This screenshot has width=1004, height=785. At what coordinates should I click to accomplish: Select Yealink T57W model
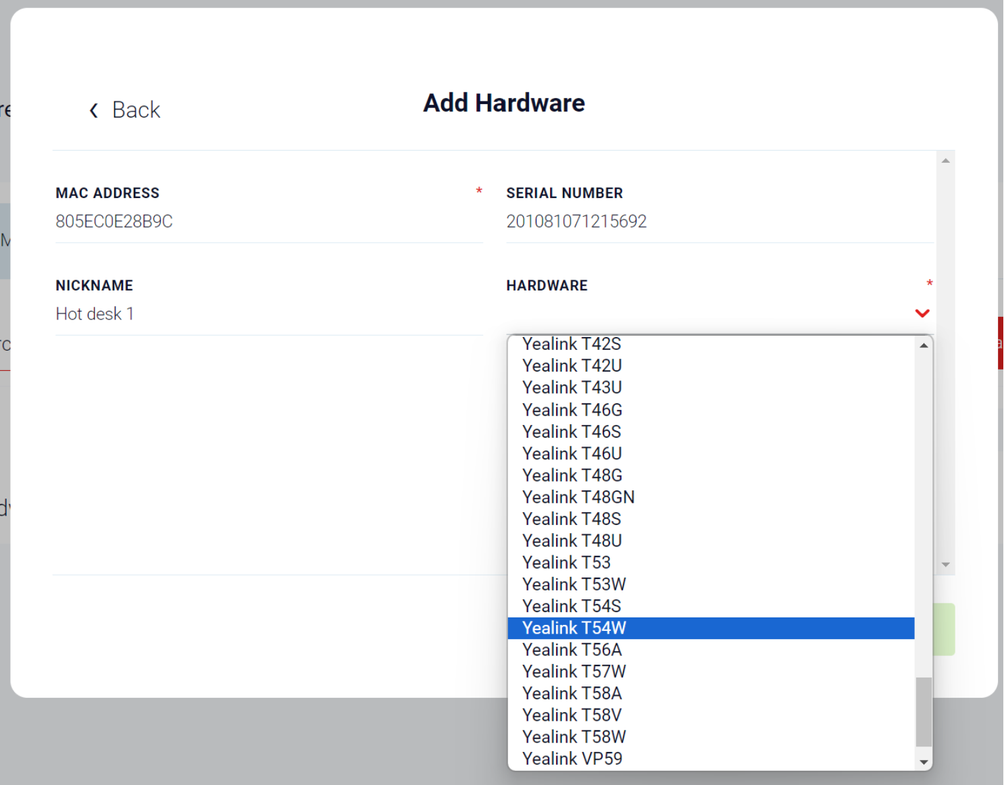pyautogui.click(x=711, y=672)
